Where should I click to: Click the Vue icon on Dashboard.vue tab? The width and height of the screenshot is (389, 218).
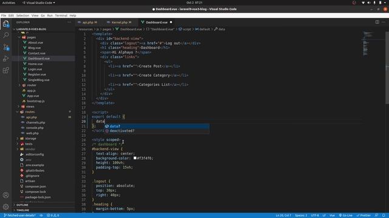point(143,22)
